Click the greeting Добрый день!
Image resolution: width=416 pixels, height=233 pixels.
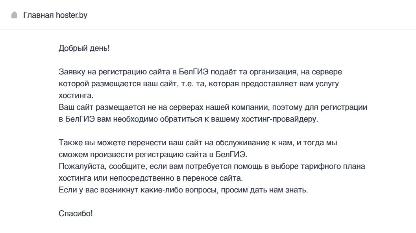[84, 48]
